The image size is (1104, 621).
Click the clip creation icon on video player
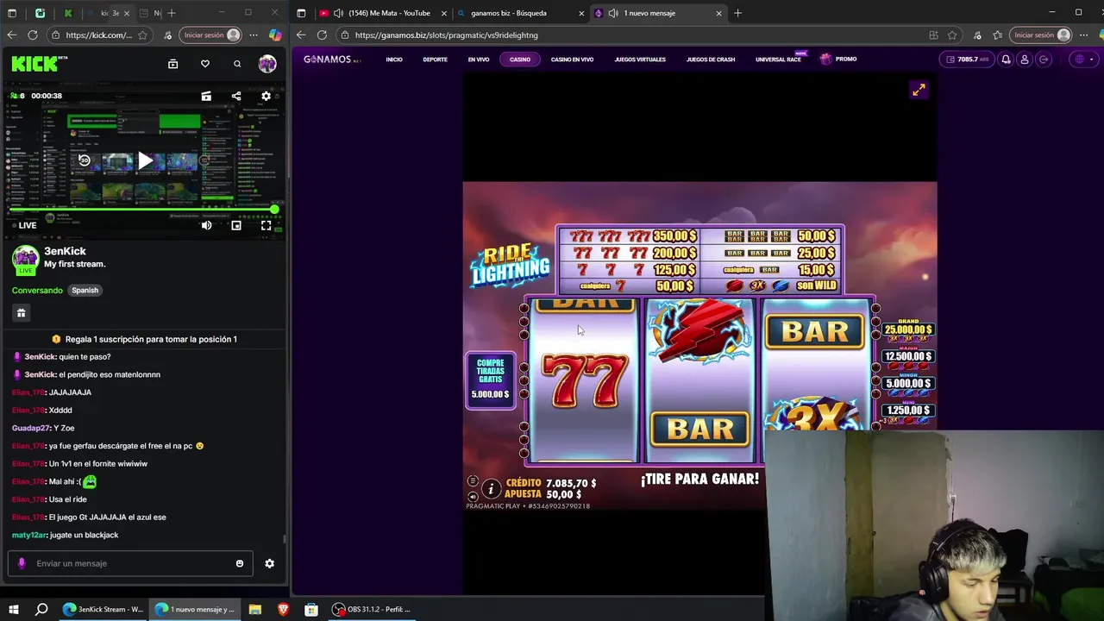(206, 96)
